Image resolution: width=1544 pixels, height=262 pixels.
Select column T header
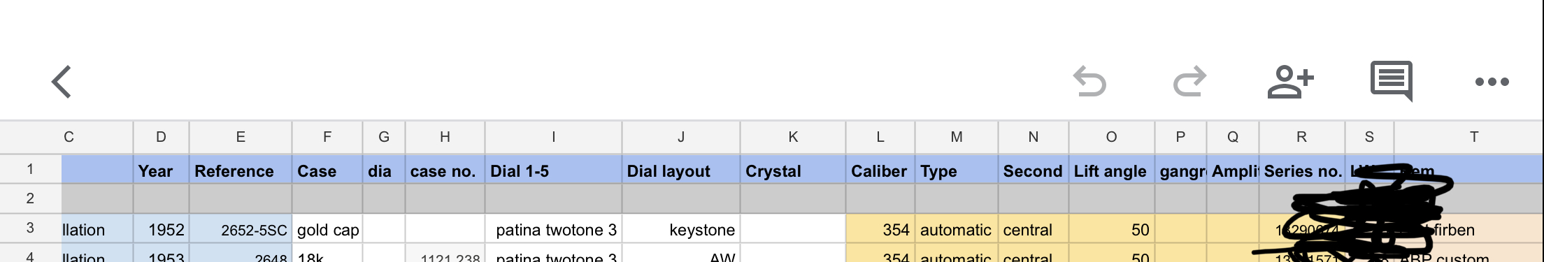(x=1473, y=137)
